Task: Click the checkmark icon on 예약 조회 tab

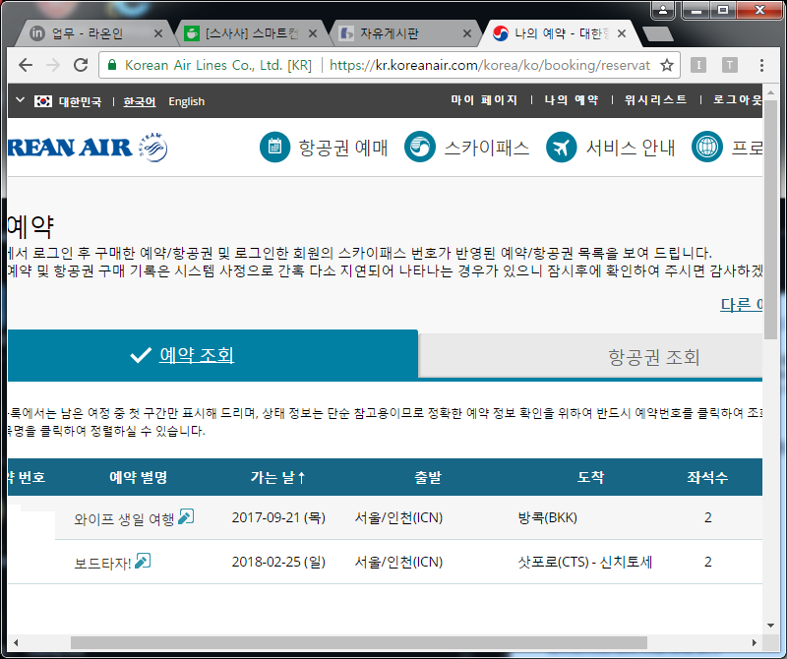Action: [141, 355]
